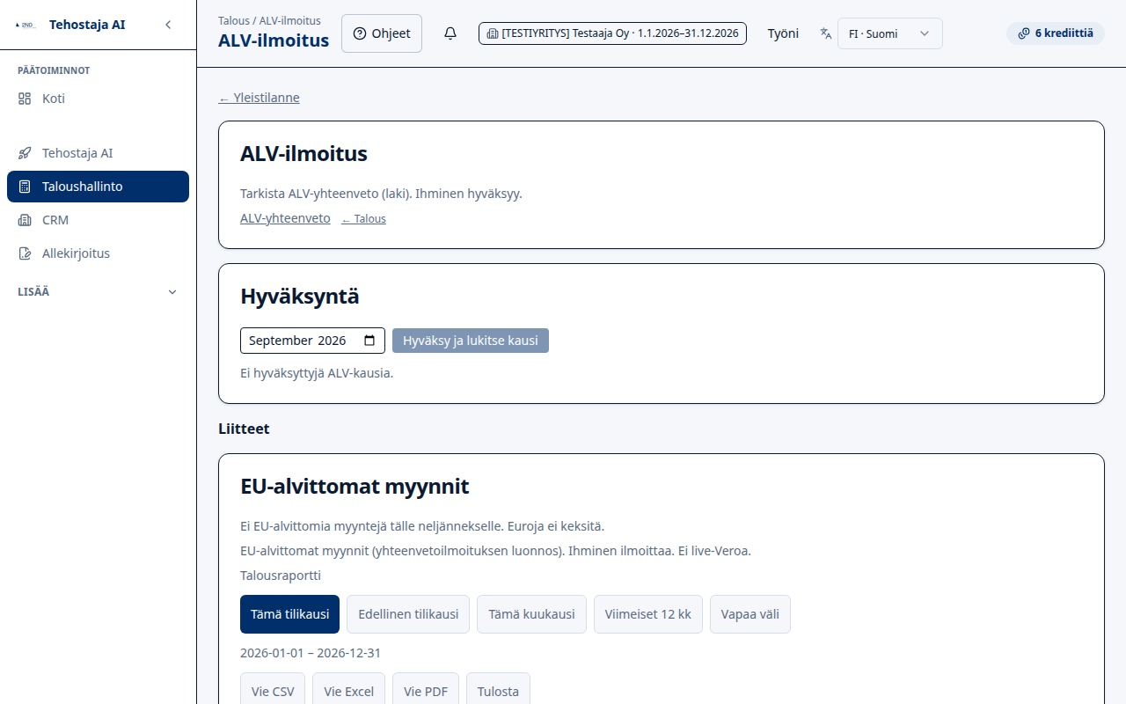The image size is (1126, 704).
Task: Collapse the sidebar with the chevron arrow
Action: [168, 25]
